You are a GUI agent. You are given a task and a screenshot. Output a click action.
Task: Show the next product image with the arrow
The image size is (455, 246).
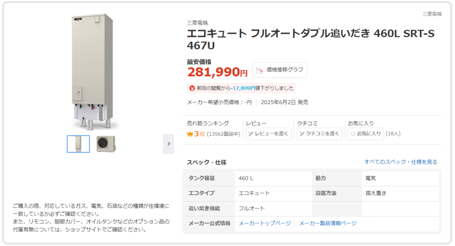pos(168,144)
